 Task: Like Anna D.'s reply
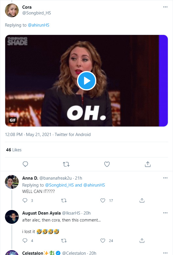(103, 200)
